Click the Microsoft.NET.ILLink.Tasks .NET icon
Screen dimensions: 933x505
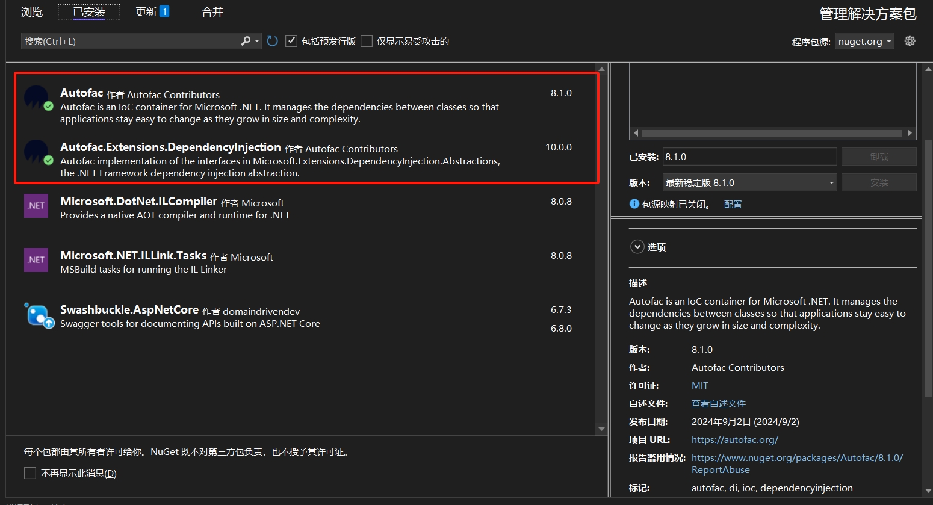point(36,260)
